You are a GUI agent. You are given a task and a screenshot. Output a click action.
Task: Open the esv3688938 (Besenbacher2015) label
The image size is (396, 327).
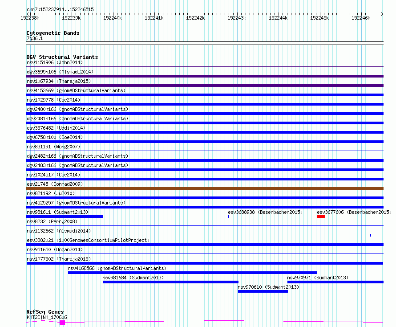265,212
